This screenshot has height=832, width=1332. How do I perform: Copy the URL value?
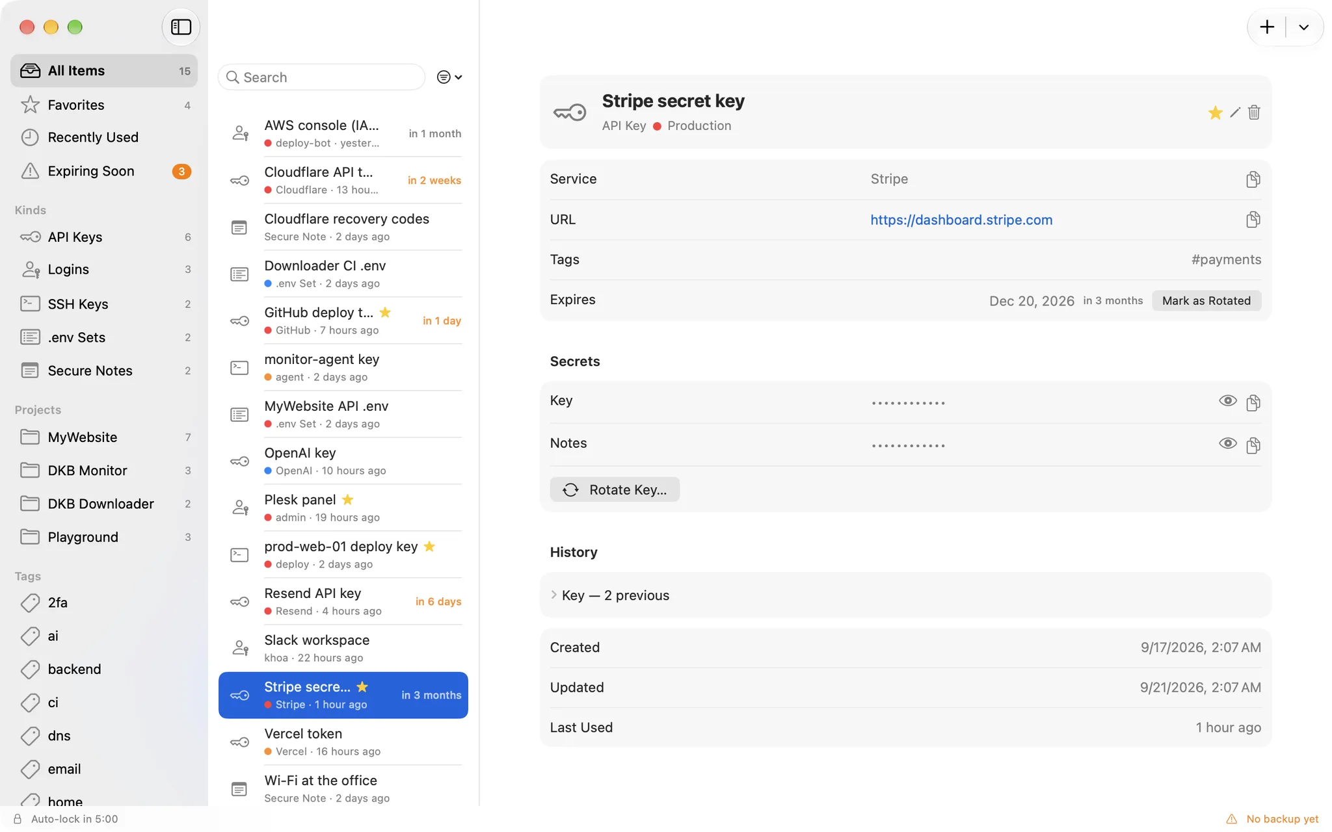(x=1253, y=220)
